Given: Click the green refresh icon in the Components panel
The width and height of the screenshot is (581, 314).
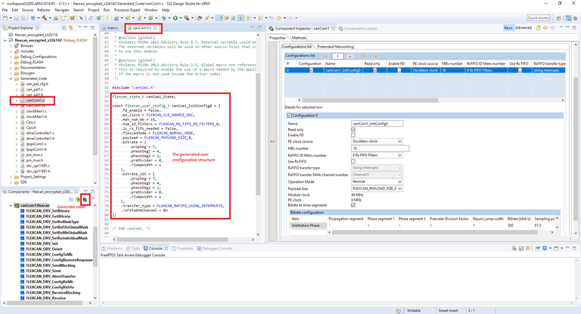Looking at the screenshot, I should coord(78,199).
